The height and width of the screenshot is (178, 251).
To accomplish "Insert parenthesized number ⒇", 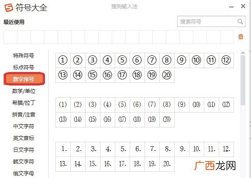I will pyautogui.click(x=167, y=120).
